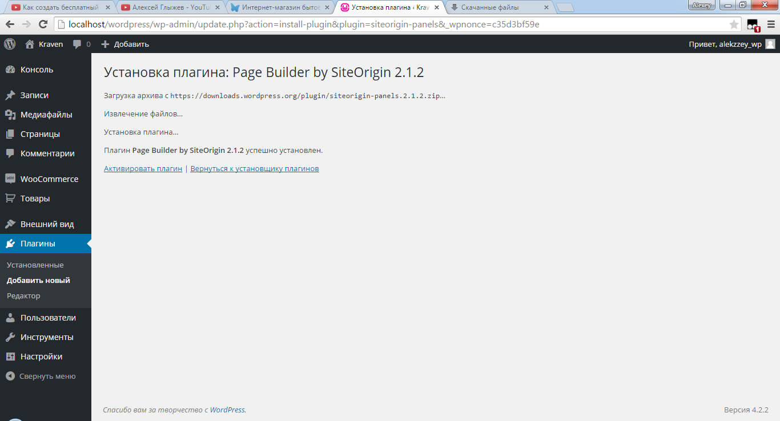The height and width of the screenshot is (421, 780).
Task: Click the Настройки sliders icon
Action: coord(10,357)
